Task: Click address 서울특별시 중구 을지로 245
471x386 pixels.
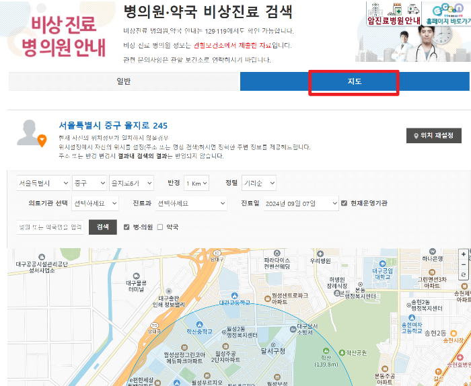Action: click(113, 126)
